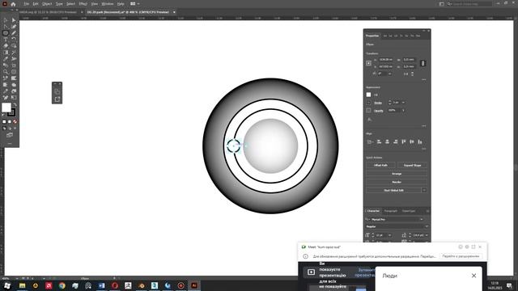
Task: Click overlapping squares icon in small floating panel
Action: pos(57,91)
